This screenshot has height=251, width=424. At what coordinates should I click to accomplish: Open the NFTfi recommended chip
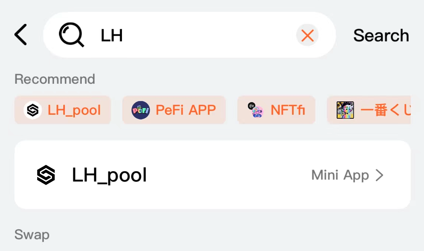[x=276, y=110]
